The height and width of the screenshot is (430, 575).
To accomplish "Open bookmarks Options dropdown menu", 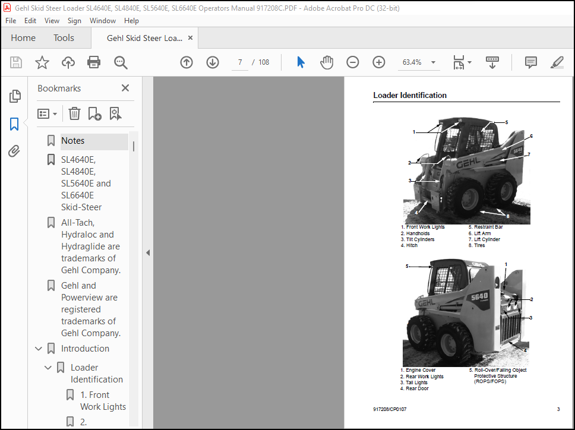I will [x=47, y=113].
